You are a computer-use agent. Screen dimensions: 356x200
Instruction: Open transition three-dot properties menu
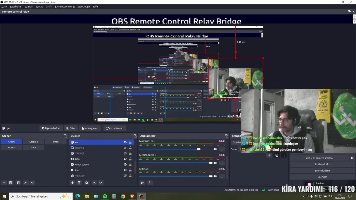[x=284, y=155]
